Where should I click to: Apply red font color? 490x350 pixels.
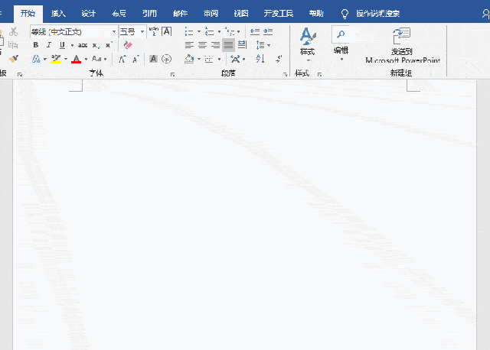[x=77, y=59]
